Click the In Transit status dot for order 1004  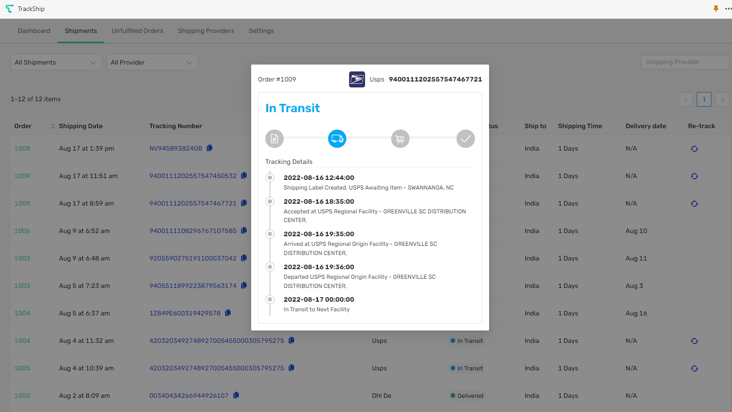[452, 341]
